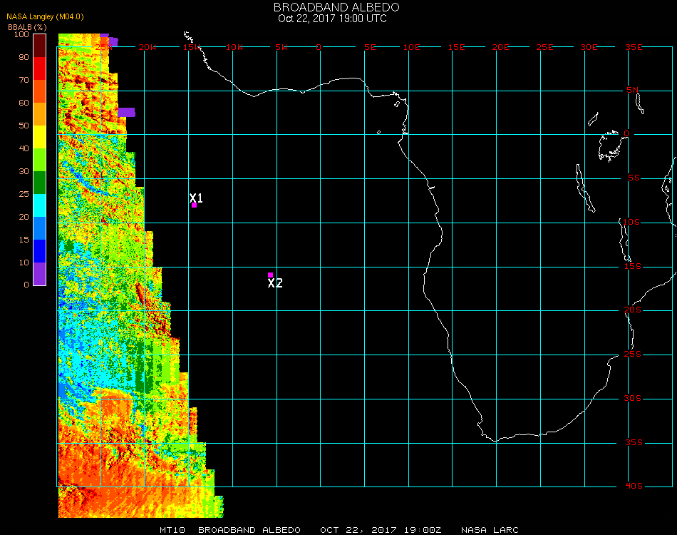The width and height of the screenshot is (677, 535).
Task: Click the magenta X1 marker square
Action: 195,205
